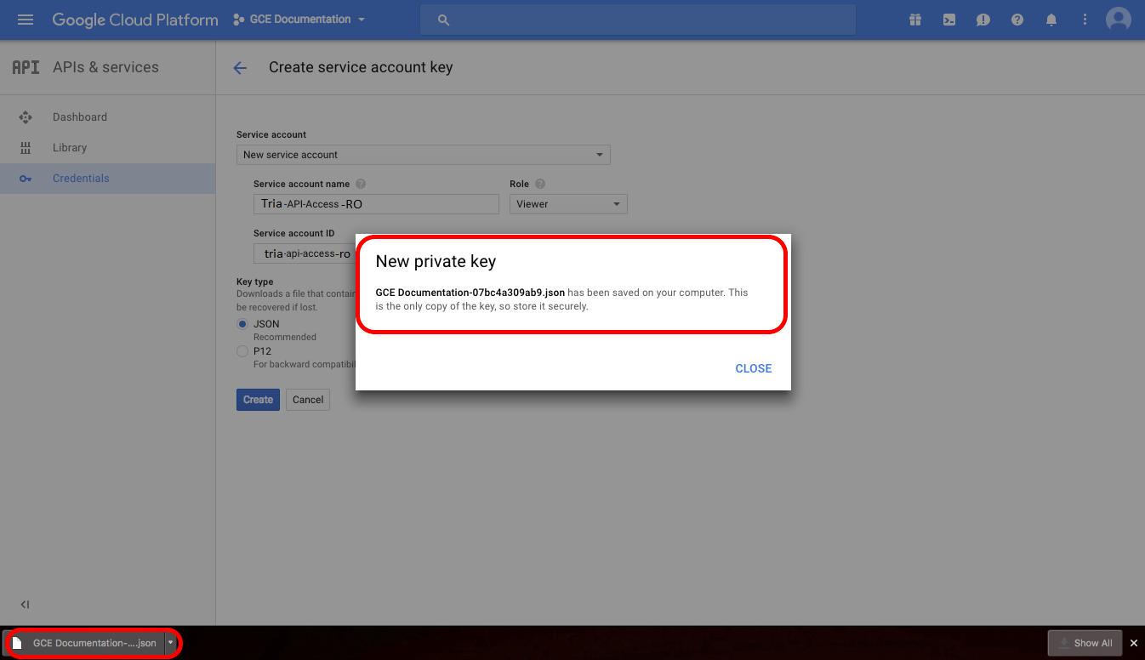This screenshot has width=1145, height=660.
Task: Click the search magnifier icon
Action: pyautogui.click(x=443, y=20)
